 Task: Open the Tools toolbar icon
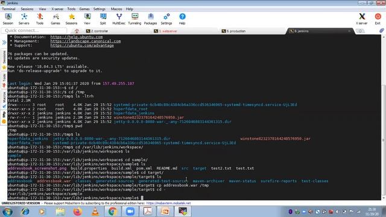[x=40, y=19]
